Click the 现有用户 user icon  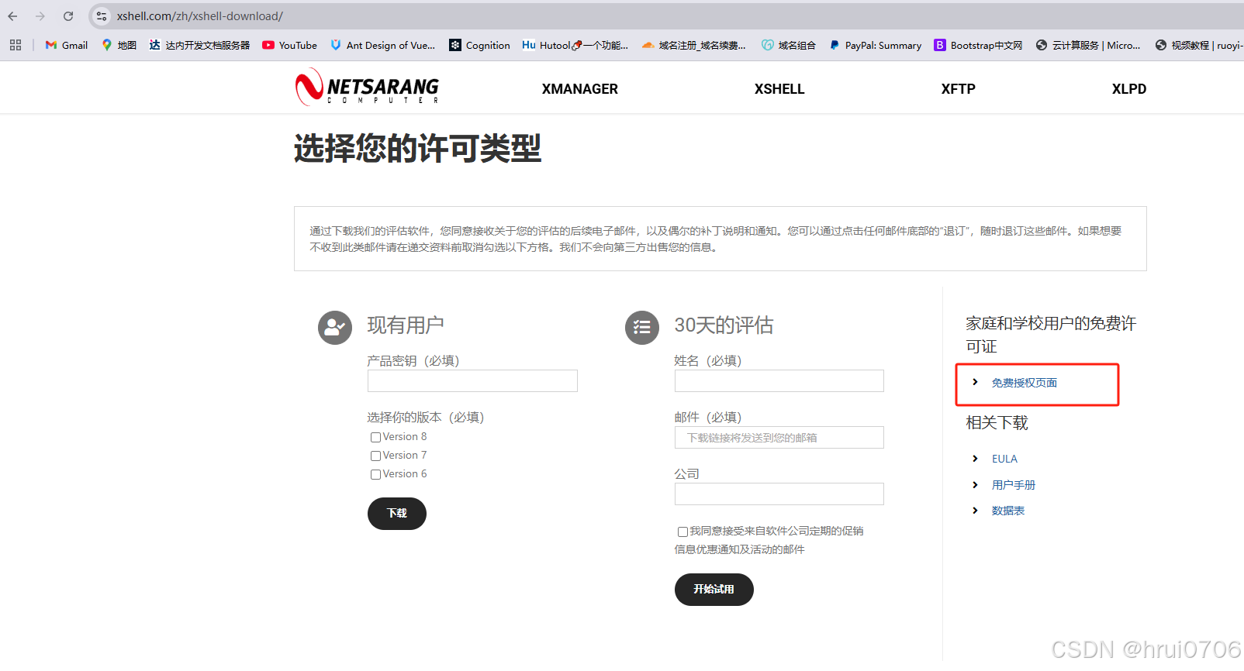coord(335,328)
